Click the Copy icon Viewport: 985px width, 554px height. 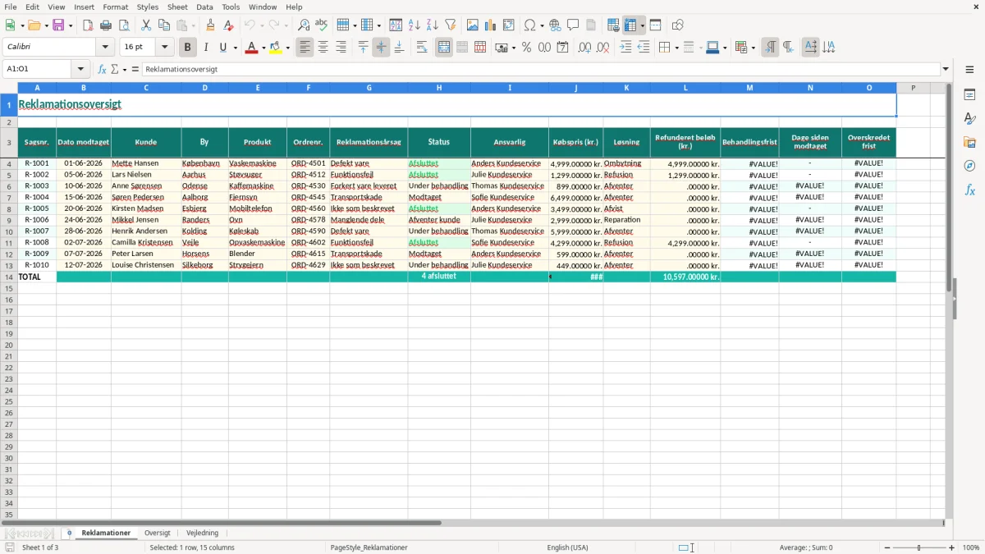click(164, 25)
